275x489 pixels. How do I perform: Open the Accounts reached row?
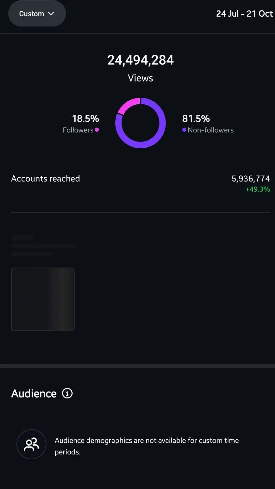click(x=46, y=179)
